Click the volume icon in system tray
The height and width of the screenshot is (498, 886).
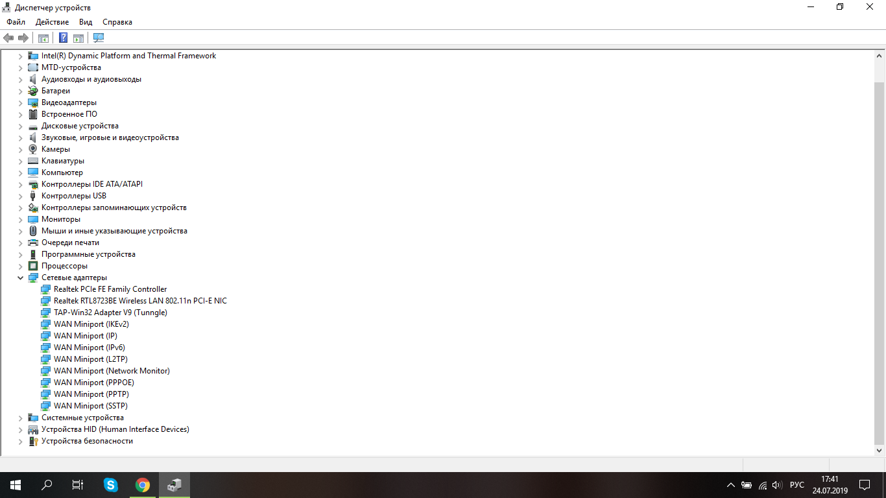click(x=778, y=485)
